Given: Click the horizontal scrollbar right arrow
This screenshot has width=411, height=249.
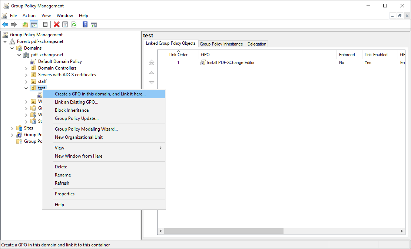Looking at the screenshot, I should pyautogui.click(x=401, y=231).
